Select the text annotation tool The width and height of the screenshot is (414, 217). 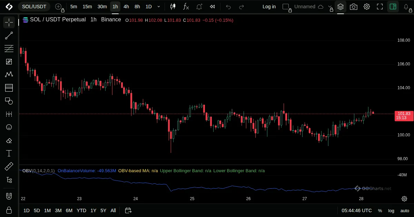tap(9, 153)
